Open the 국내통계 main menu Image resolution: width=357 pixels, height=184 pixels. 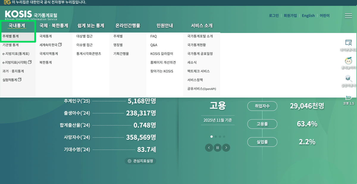(17, 26)
